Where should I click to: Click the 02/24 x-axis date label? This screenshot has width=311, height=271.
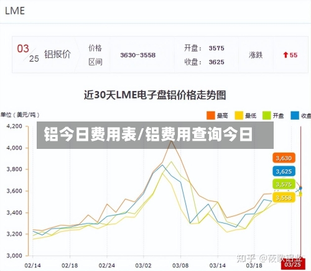[106, 265]
